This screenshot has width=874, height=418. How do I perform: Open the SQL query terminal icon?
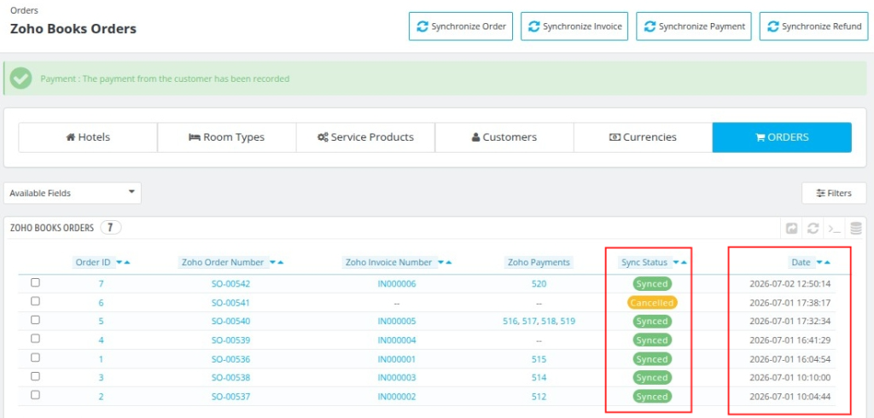[x=835, y=228]
